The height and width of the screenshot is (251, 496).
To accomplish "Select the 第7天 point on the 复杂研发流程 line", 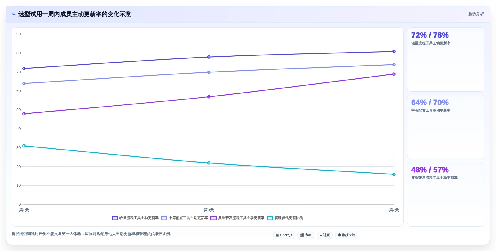I will pyautogui.click(x=394, y=74).
